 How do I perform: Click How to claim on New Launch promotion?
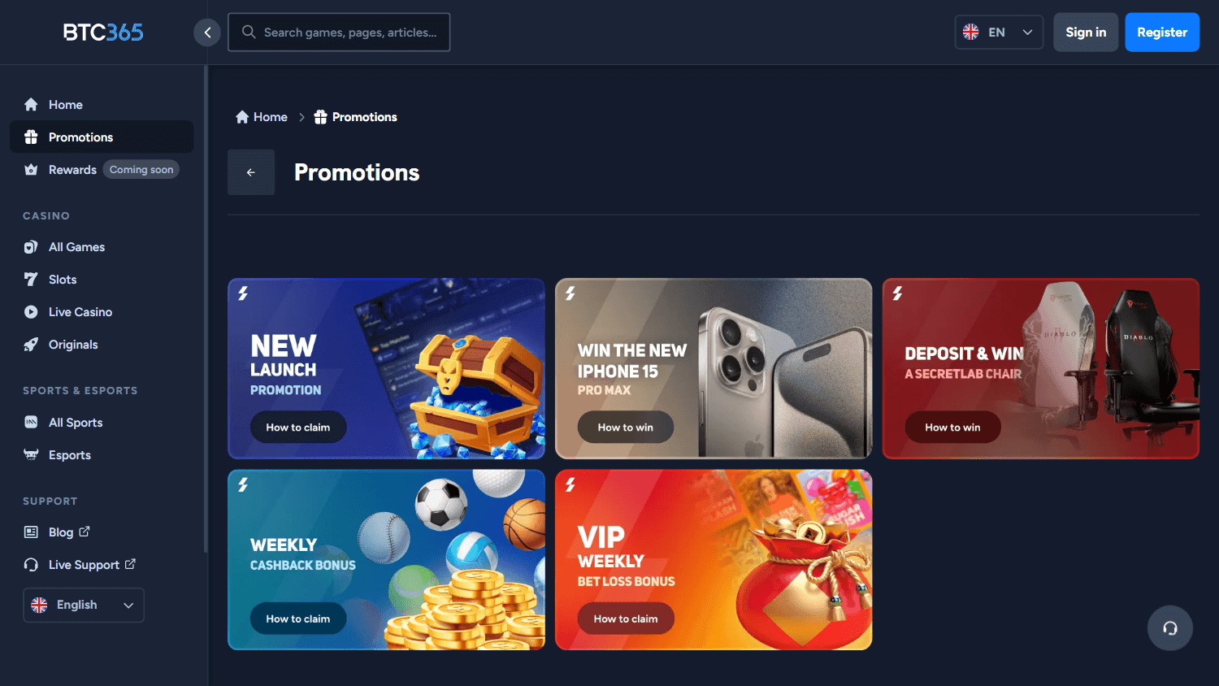click(298, 427)
